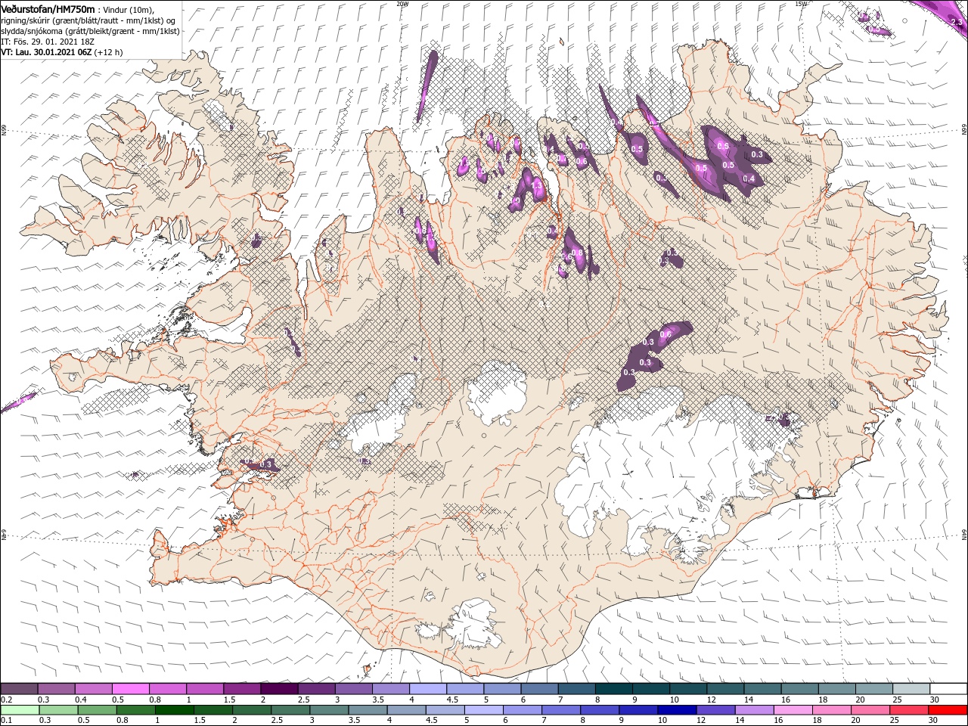Pick bottom-row bright red swatch above 30

(948, 709)
